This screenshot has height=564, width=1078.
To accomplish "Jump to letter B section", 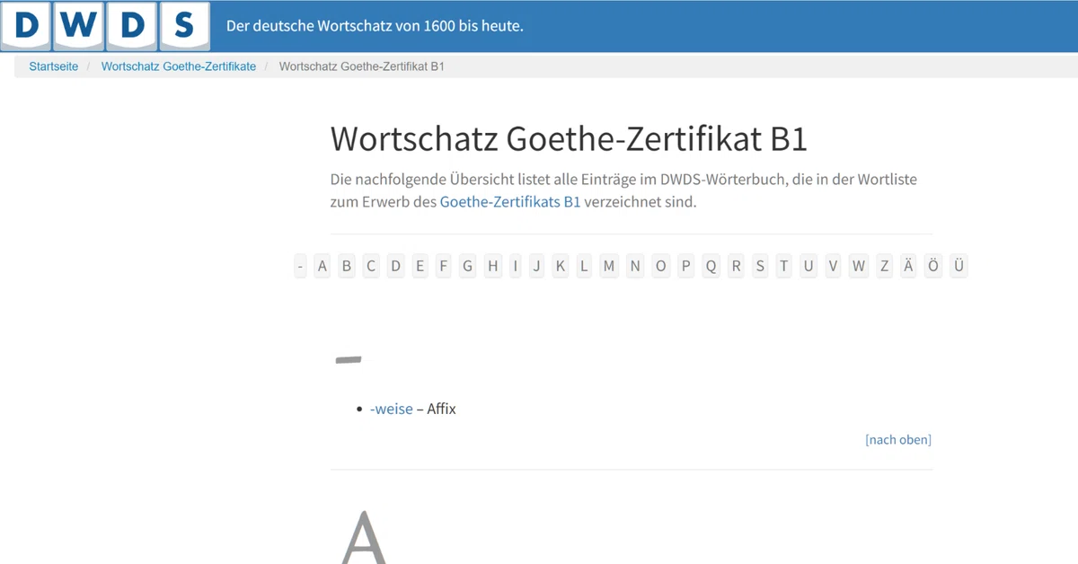I will 347,266.
